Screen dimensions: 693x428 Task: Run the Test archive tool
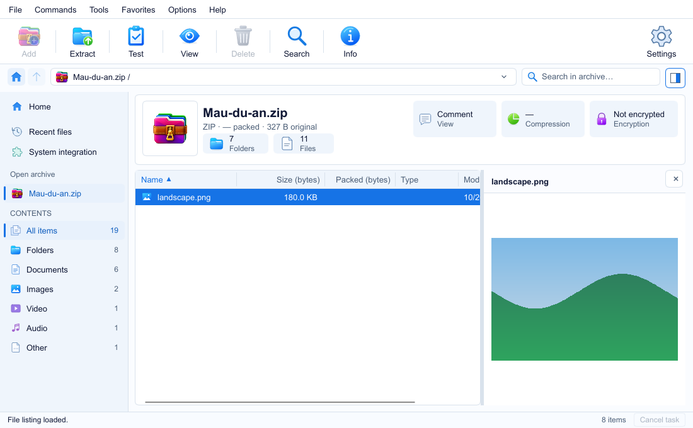click(135, 42)
